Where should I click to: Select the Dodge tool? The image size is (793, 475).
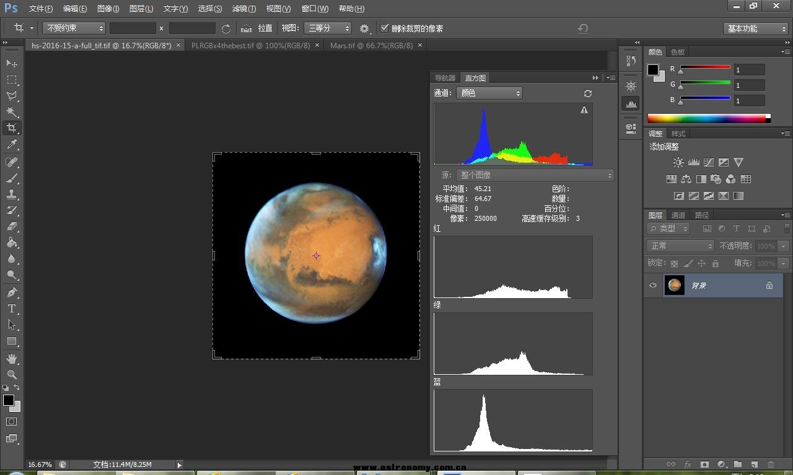click(x=12, y=275)
